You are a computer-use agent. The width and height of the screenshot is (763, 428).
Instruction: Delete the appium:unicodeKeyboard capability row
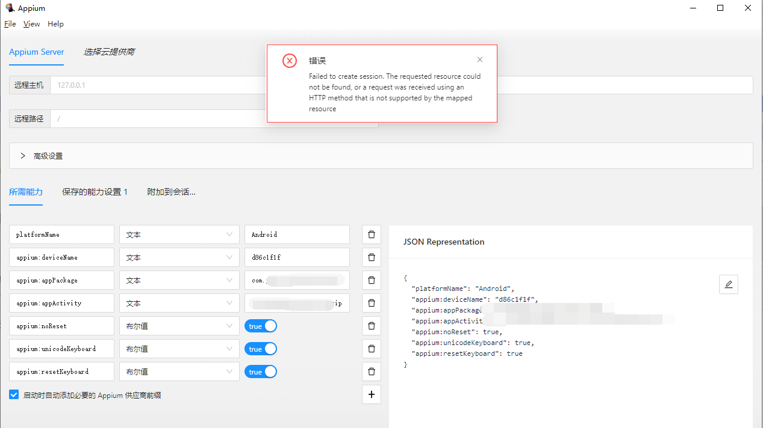pyautogui.click(x=371, y=349)
